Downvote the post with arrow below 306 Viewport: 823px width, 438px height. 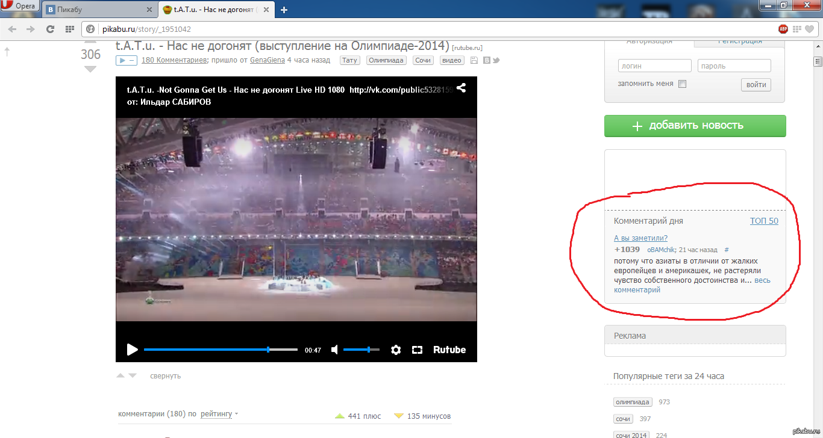(90, 70)
